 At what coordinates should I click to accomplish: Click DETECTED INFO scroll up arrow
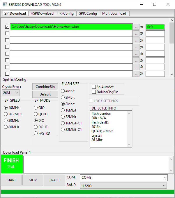[x=129, y=114]
